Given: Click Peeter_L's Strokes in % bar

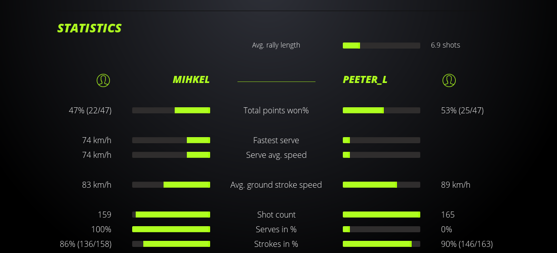Looking at the screenshot, I should [381, 244].
